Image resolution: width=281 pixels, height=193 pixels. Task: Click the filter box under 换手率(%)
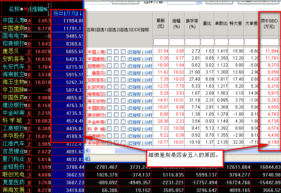pyautogui.click(x=192, y=42)
